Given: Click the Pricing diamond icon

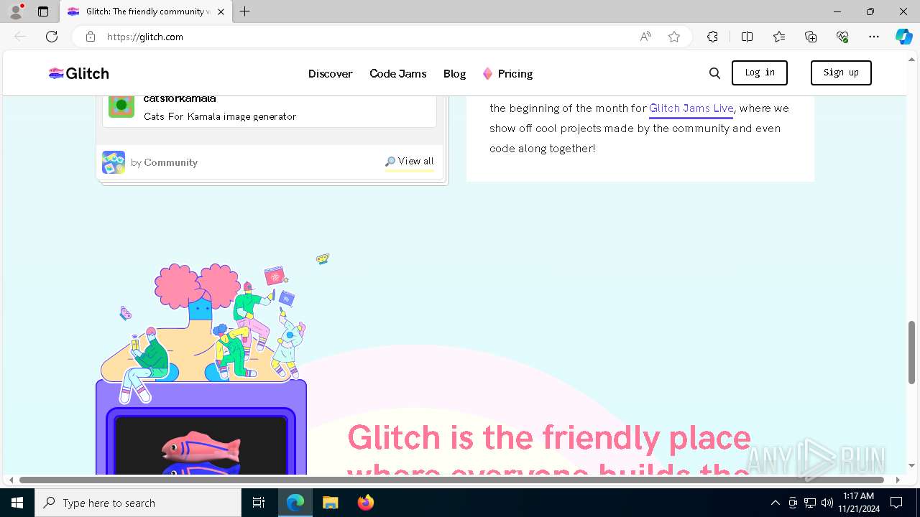Looking at the screenshot, I should click(487, 73).
